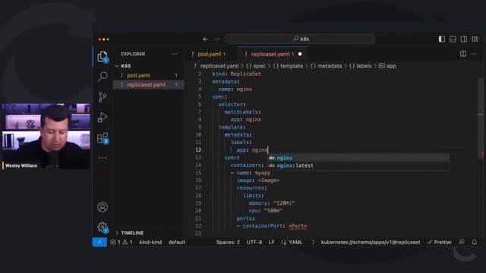This screenshot has width=486, height=273.
Task: Show additional views ellipsis in activity bar
Action: [103, 158]
